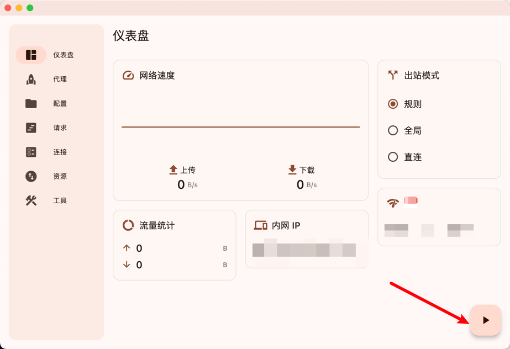
Task: Go to the 连接 label in sidebar
Action: pyautogui.click(x=60, y=152)
